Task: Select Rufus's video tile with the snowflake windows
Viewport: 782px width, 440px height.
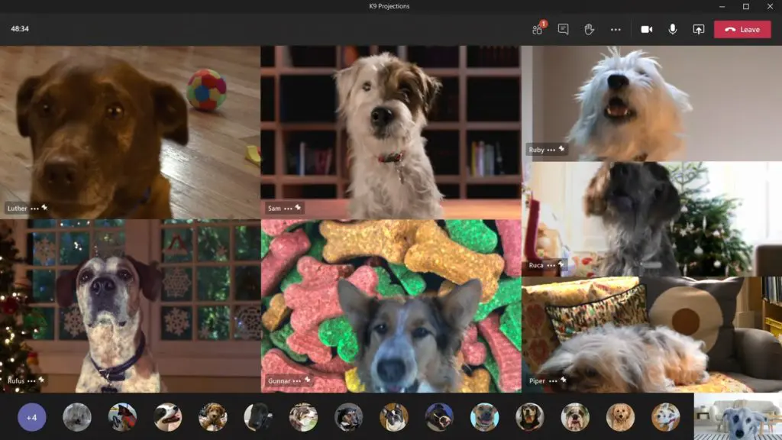Action: (130, 306)
